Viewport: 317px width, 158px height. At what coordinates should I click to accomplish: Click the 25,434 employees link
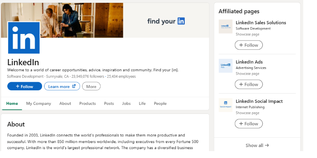click(121, 76)
